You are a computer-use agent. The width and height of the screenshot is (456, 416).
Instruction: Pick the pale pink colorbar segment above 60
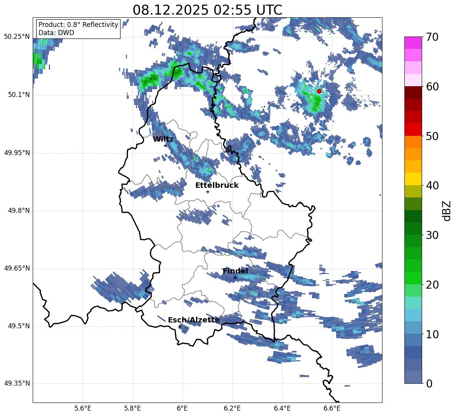(x=413, y=80)
